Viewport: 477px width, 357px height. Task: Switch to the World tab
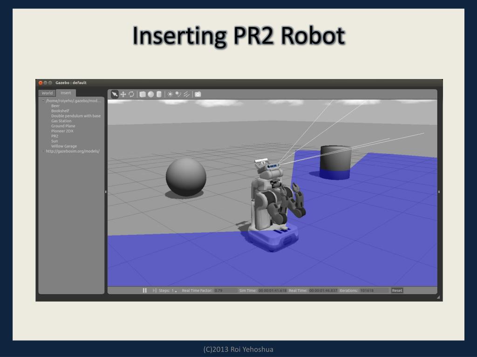pos(48,93)
